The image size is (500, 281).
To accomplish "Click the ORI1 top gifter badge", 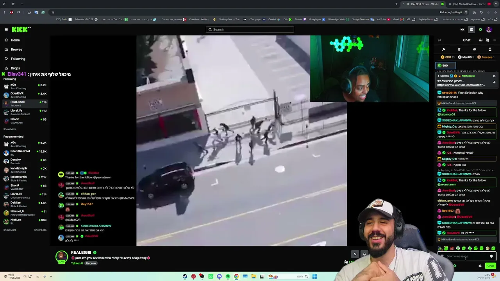I will pos(447,57).
